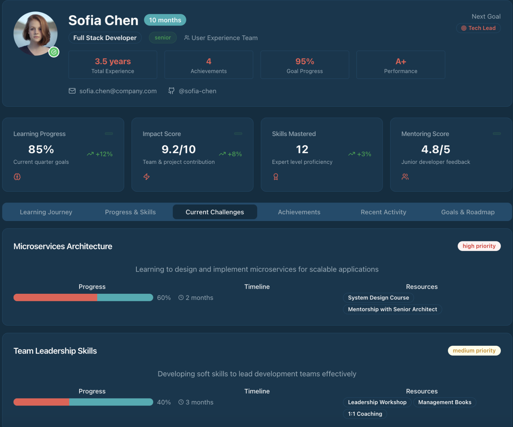Open the Leadership Workshop resource
This screenshot has height=427, width=513.
pyautogui.click(x=377, y=402)
